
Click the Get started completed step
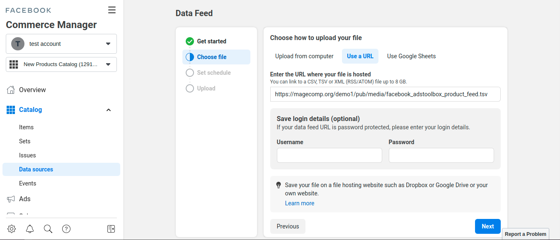[211, 41]
